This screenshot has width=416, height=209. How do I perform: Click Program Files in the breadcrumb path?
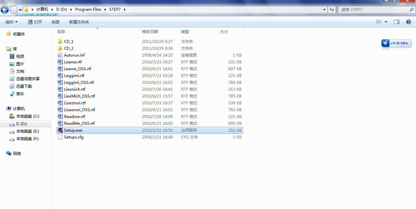pyautogui.click(x=88, y=9)
